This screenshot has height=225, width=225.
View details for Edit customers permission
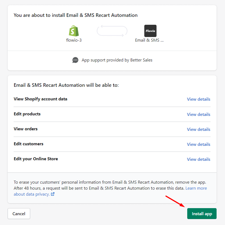click(198, 144)
